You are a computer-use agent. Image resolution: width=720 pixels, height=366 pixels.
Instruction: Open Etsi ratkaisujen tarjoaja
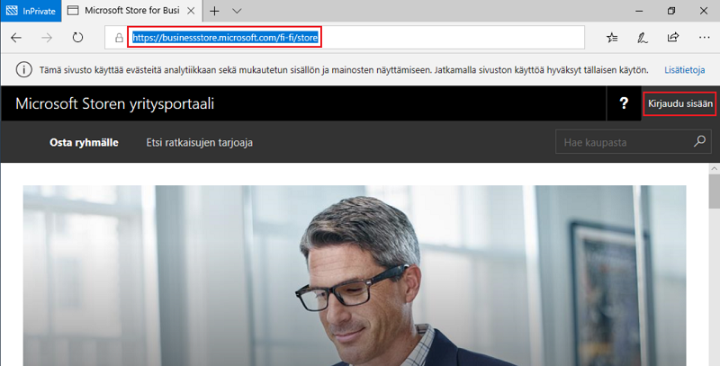[x=199, y=143]
